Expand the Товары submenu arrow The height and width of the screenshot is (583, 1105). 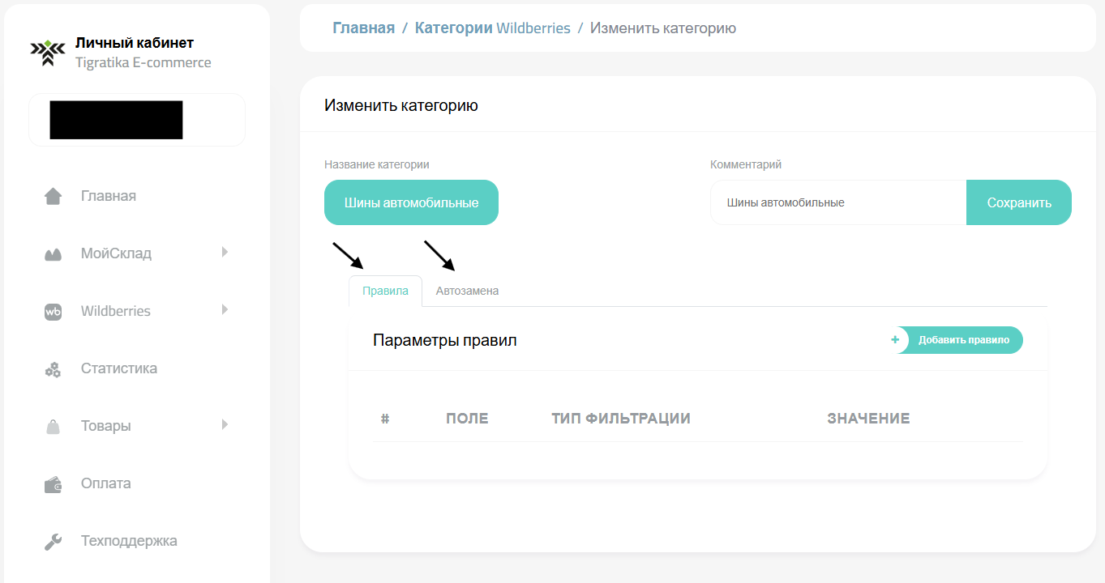coord(225,424)
